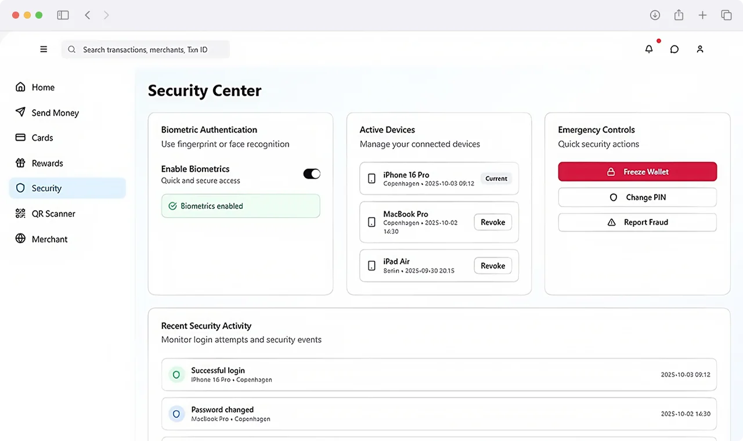
Task: Show the browser tab overview
Action: click(x=726, y=15)
